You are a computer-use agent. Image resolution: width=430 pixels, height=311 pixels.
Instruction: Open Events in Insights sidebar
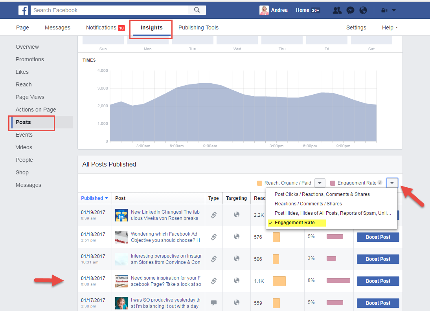pyautogui.click(x=24, y=135)
